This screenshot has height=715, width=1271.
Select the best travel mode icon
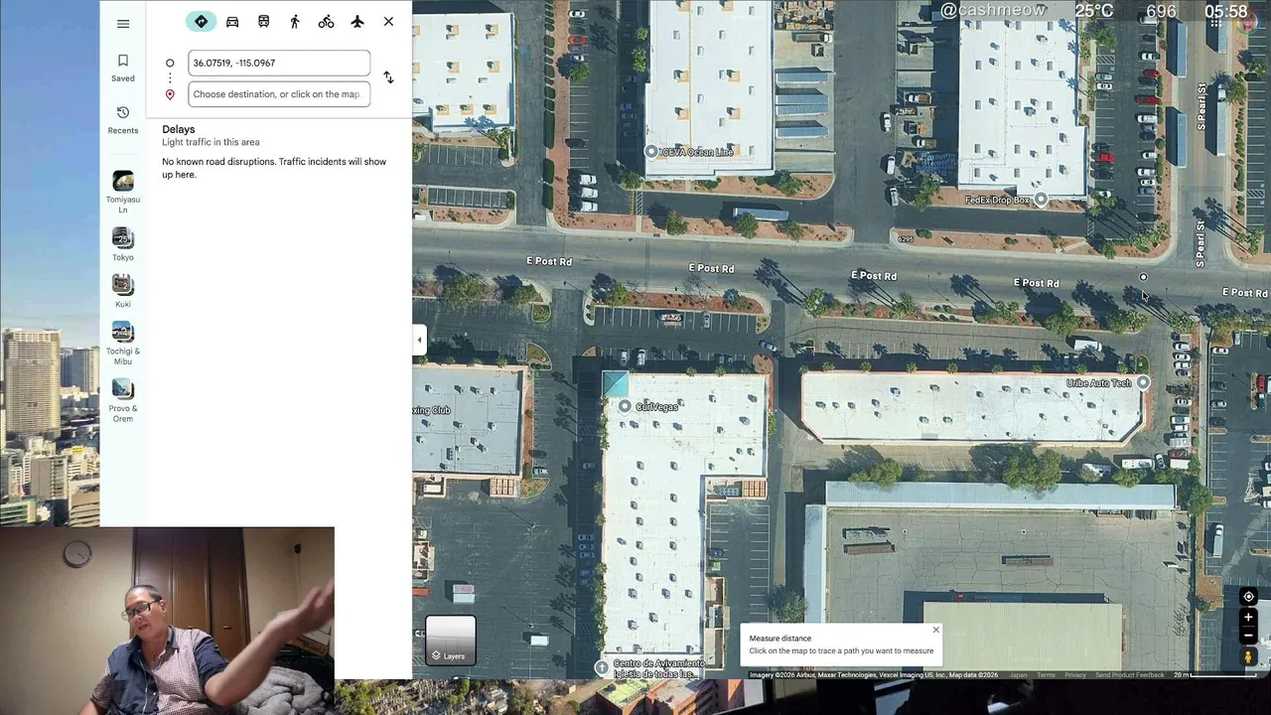(x=201, y=22)
